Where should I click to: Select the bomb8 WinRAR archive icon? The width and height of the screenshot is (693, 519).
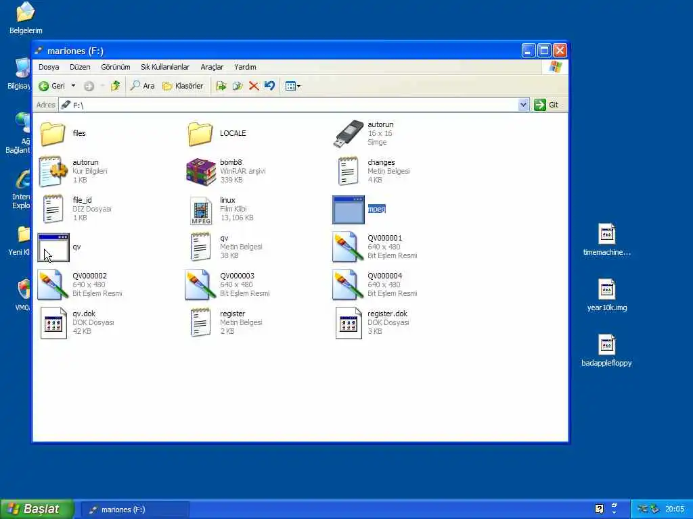tap(200, 172)
